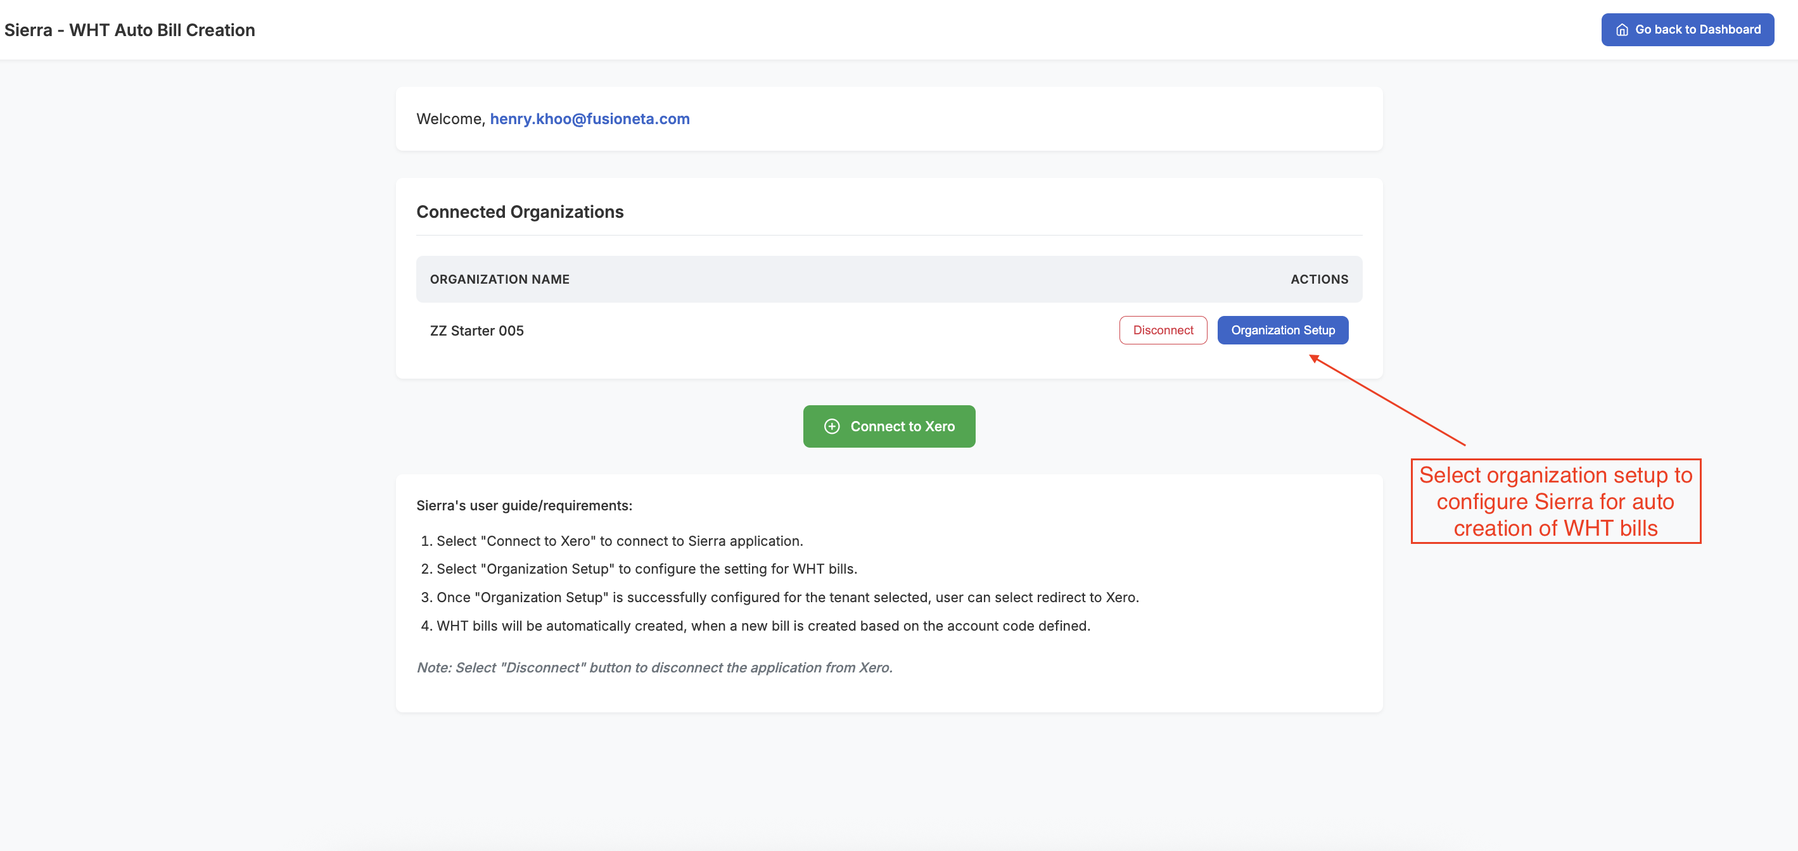
Task: Click the Sierra - WHT Auto Bill Creation title
Action: coord(130,30)
